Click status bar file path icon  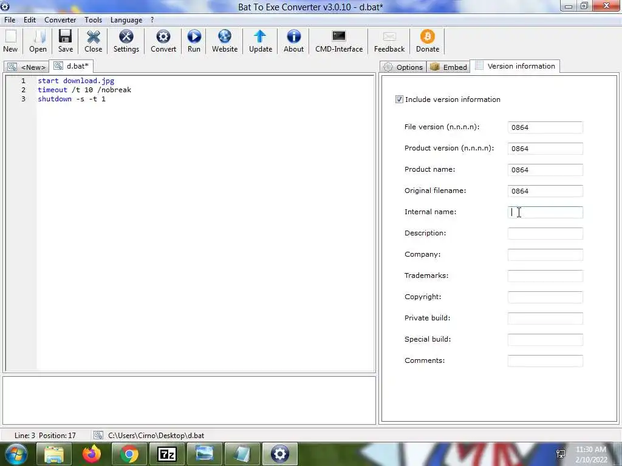pos(98,436)
